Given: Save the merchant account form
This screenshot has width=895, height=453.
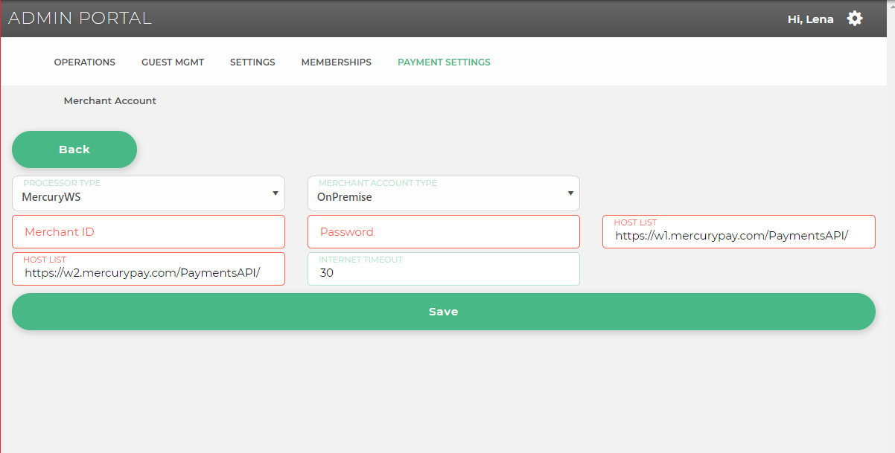Looking at the screenshot, I should [444, 312].
